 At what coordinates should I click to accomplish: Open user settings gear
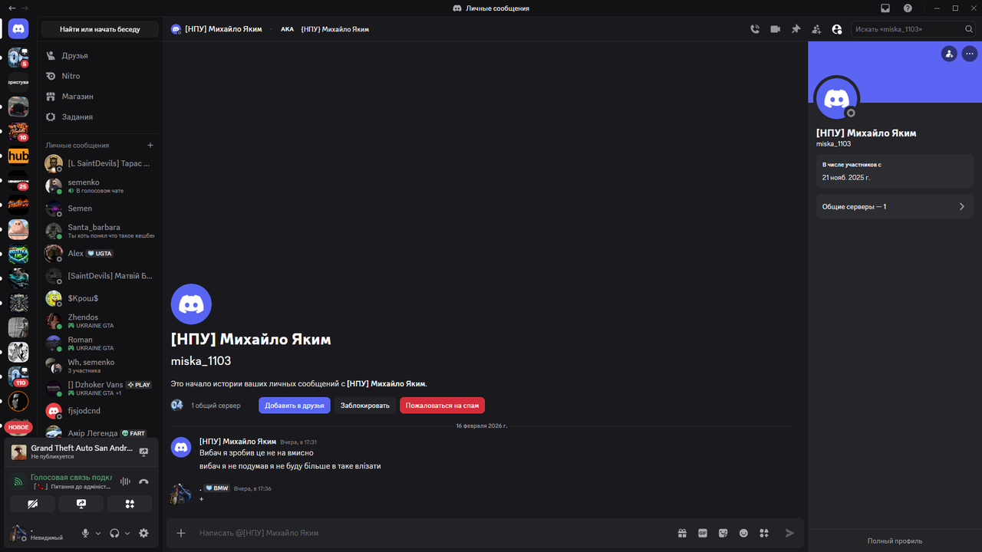pyautogui.click(x=143, y=533)
